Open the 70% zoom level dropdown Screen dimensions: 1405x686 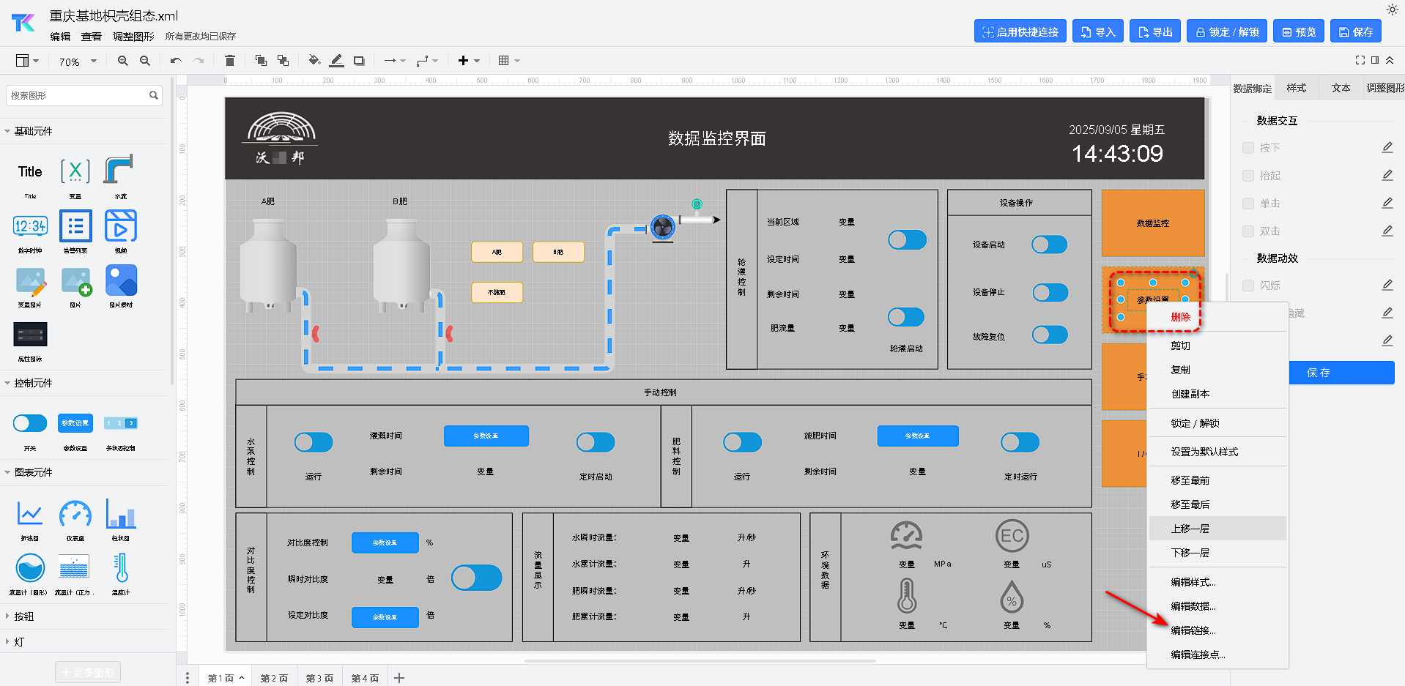78,61
